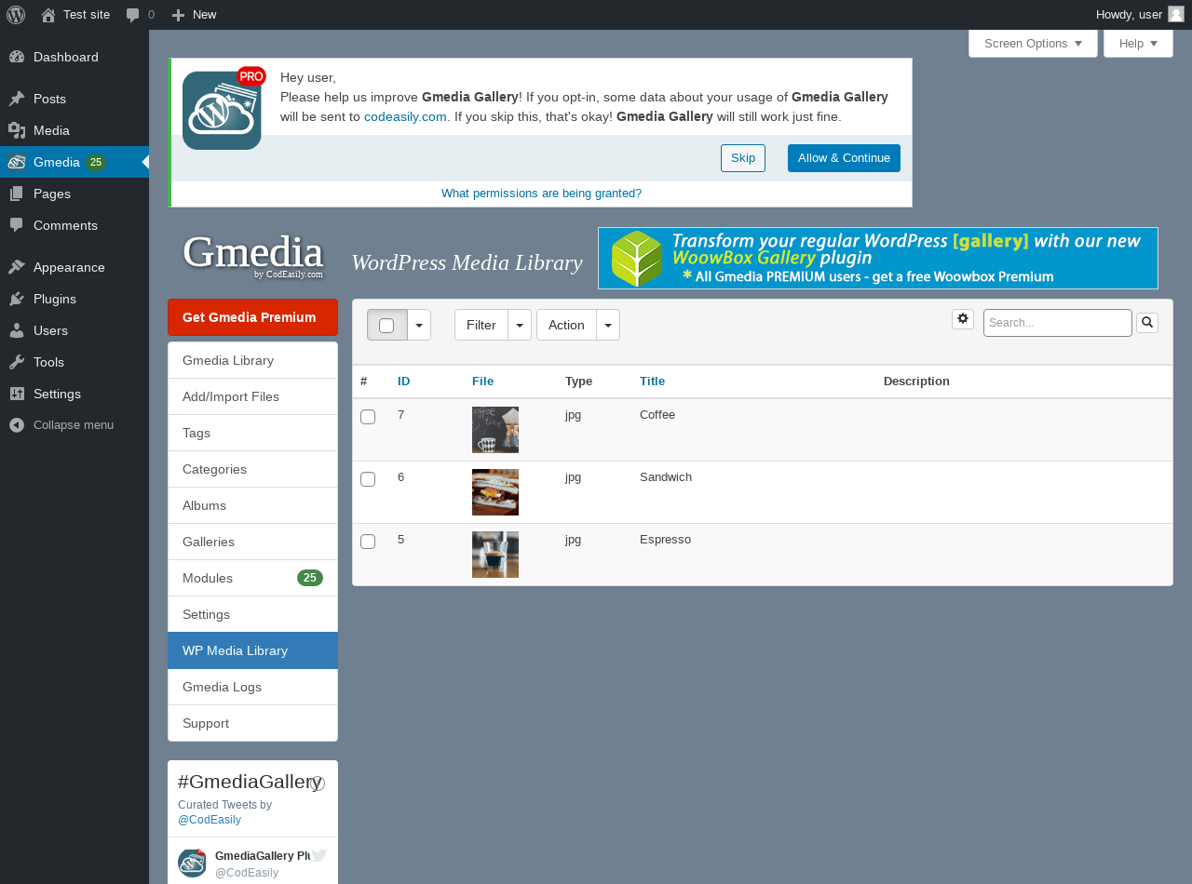Sort table by File column
Image resolution: width=1192 pixels, height=884 pixels.
[x=482, y=382]
